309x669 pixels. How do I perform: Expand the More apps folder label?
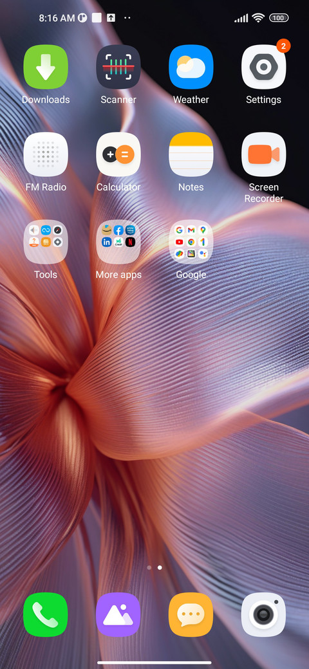pyautogui.click(x=118, y=274)
